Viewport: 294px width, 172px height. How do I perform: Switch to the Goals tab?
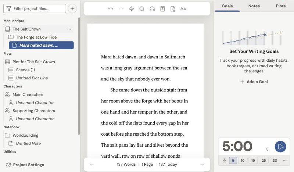click(227, 6)
